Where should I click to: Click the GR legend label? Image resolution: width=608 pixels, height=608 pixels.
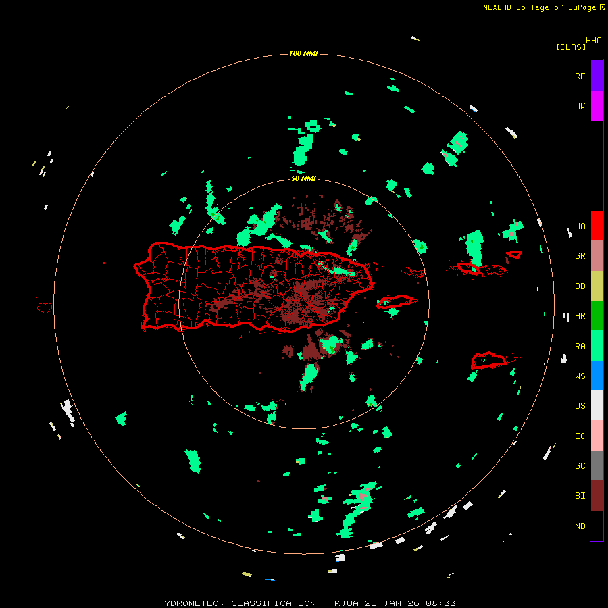(580, 256)
